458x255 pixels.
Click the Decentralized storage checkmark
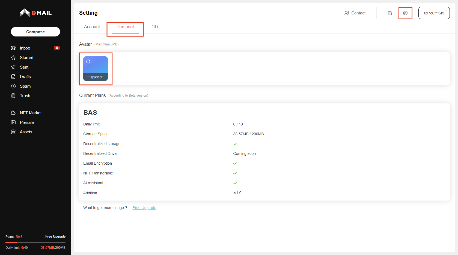point(235,144)
